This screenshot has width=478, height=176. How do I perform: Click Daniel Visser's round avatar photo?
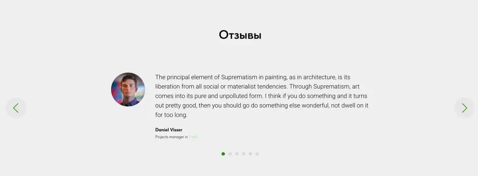click(x=128, y=89)
